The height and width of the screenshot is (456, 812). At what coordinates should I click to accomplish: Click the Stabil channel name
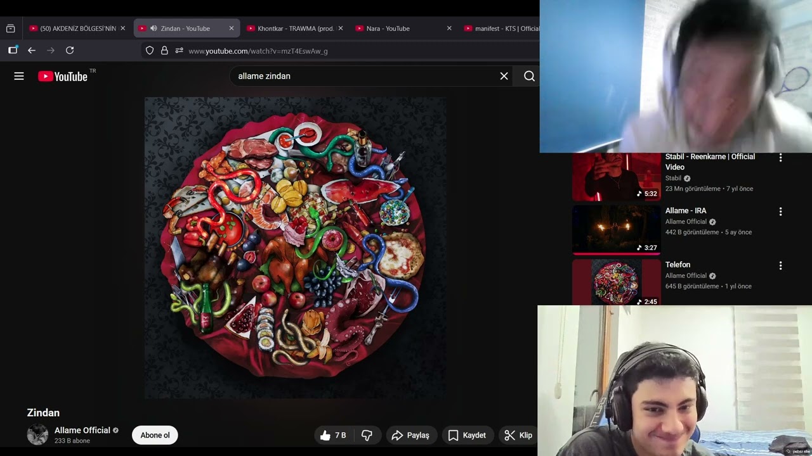[673, 178]
